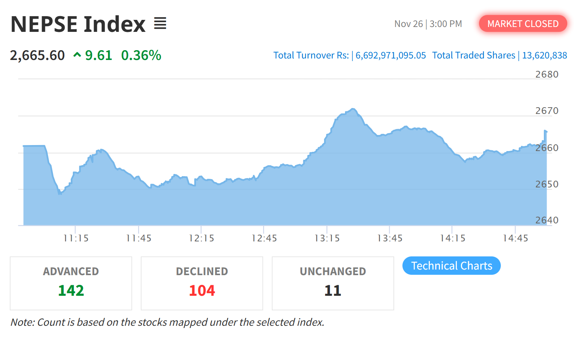Click the 2670 y-axis label

(547, 111)
